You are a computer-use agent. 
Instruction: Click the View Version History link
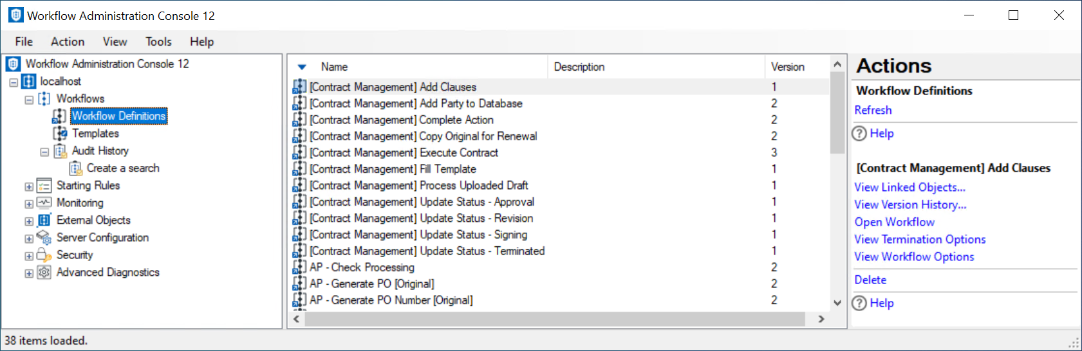tap(910, 204)
